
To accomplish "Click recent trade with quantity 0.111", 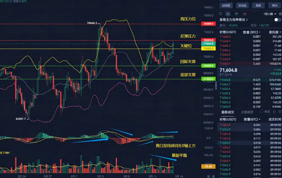I will 250,138.
